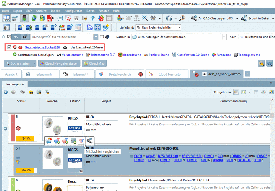Expand the 'Suche starten' dropdown arrow
Viewport: 275px width, 191px height.
34,63
